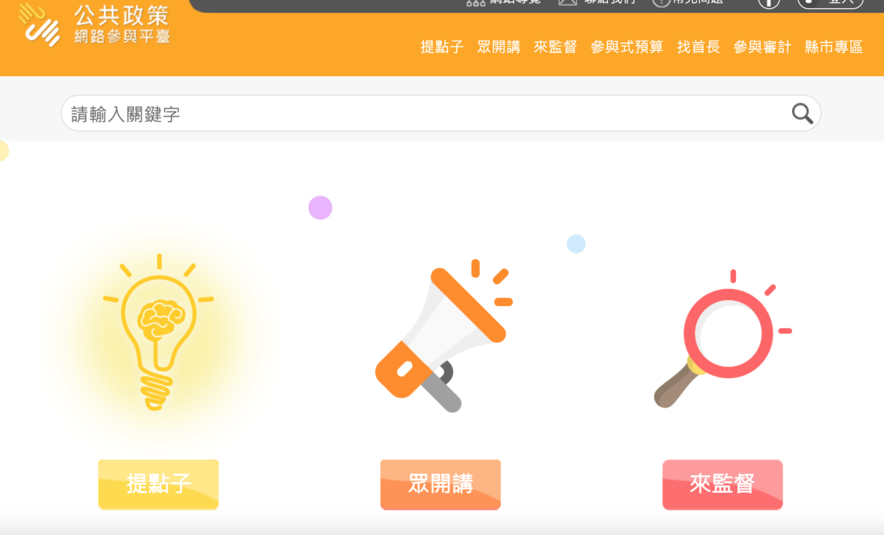Click the red magnifying glass illustration
Image resolution: width=884 pixels, height=535 pixels.
pyautogui.click(x=722, y=339)
